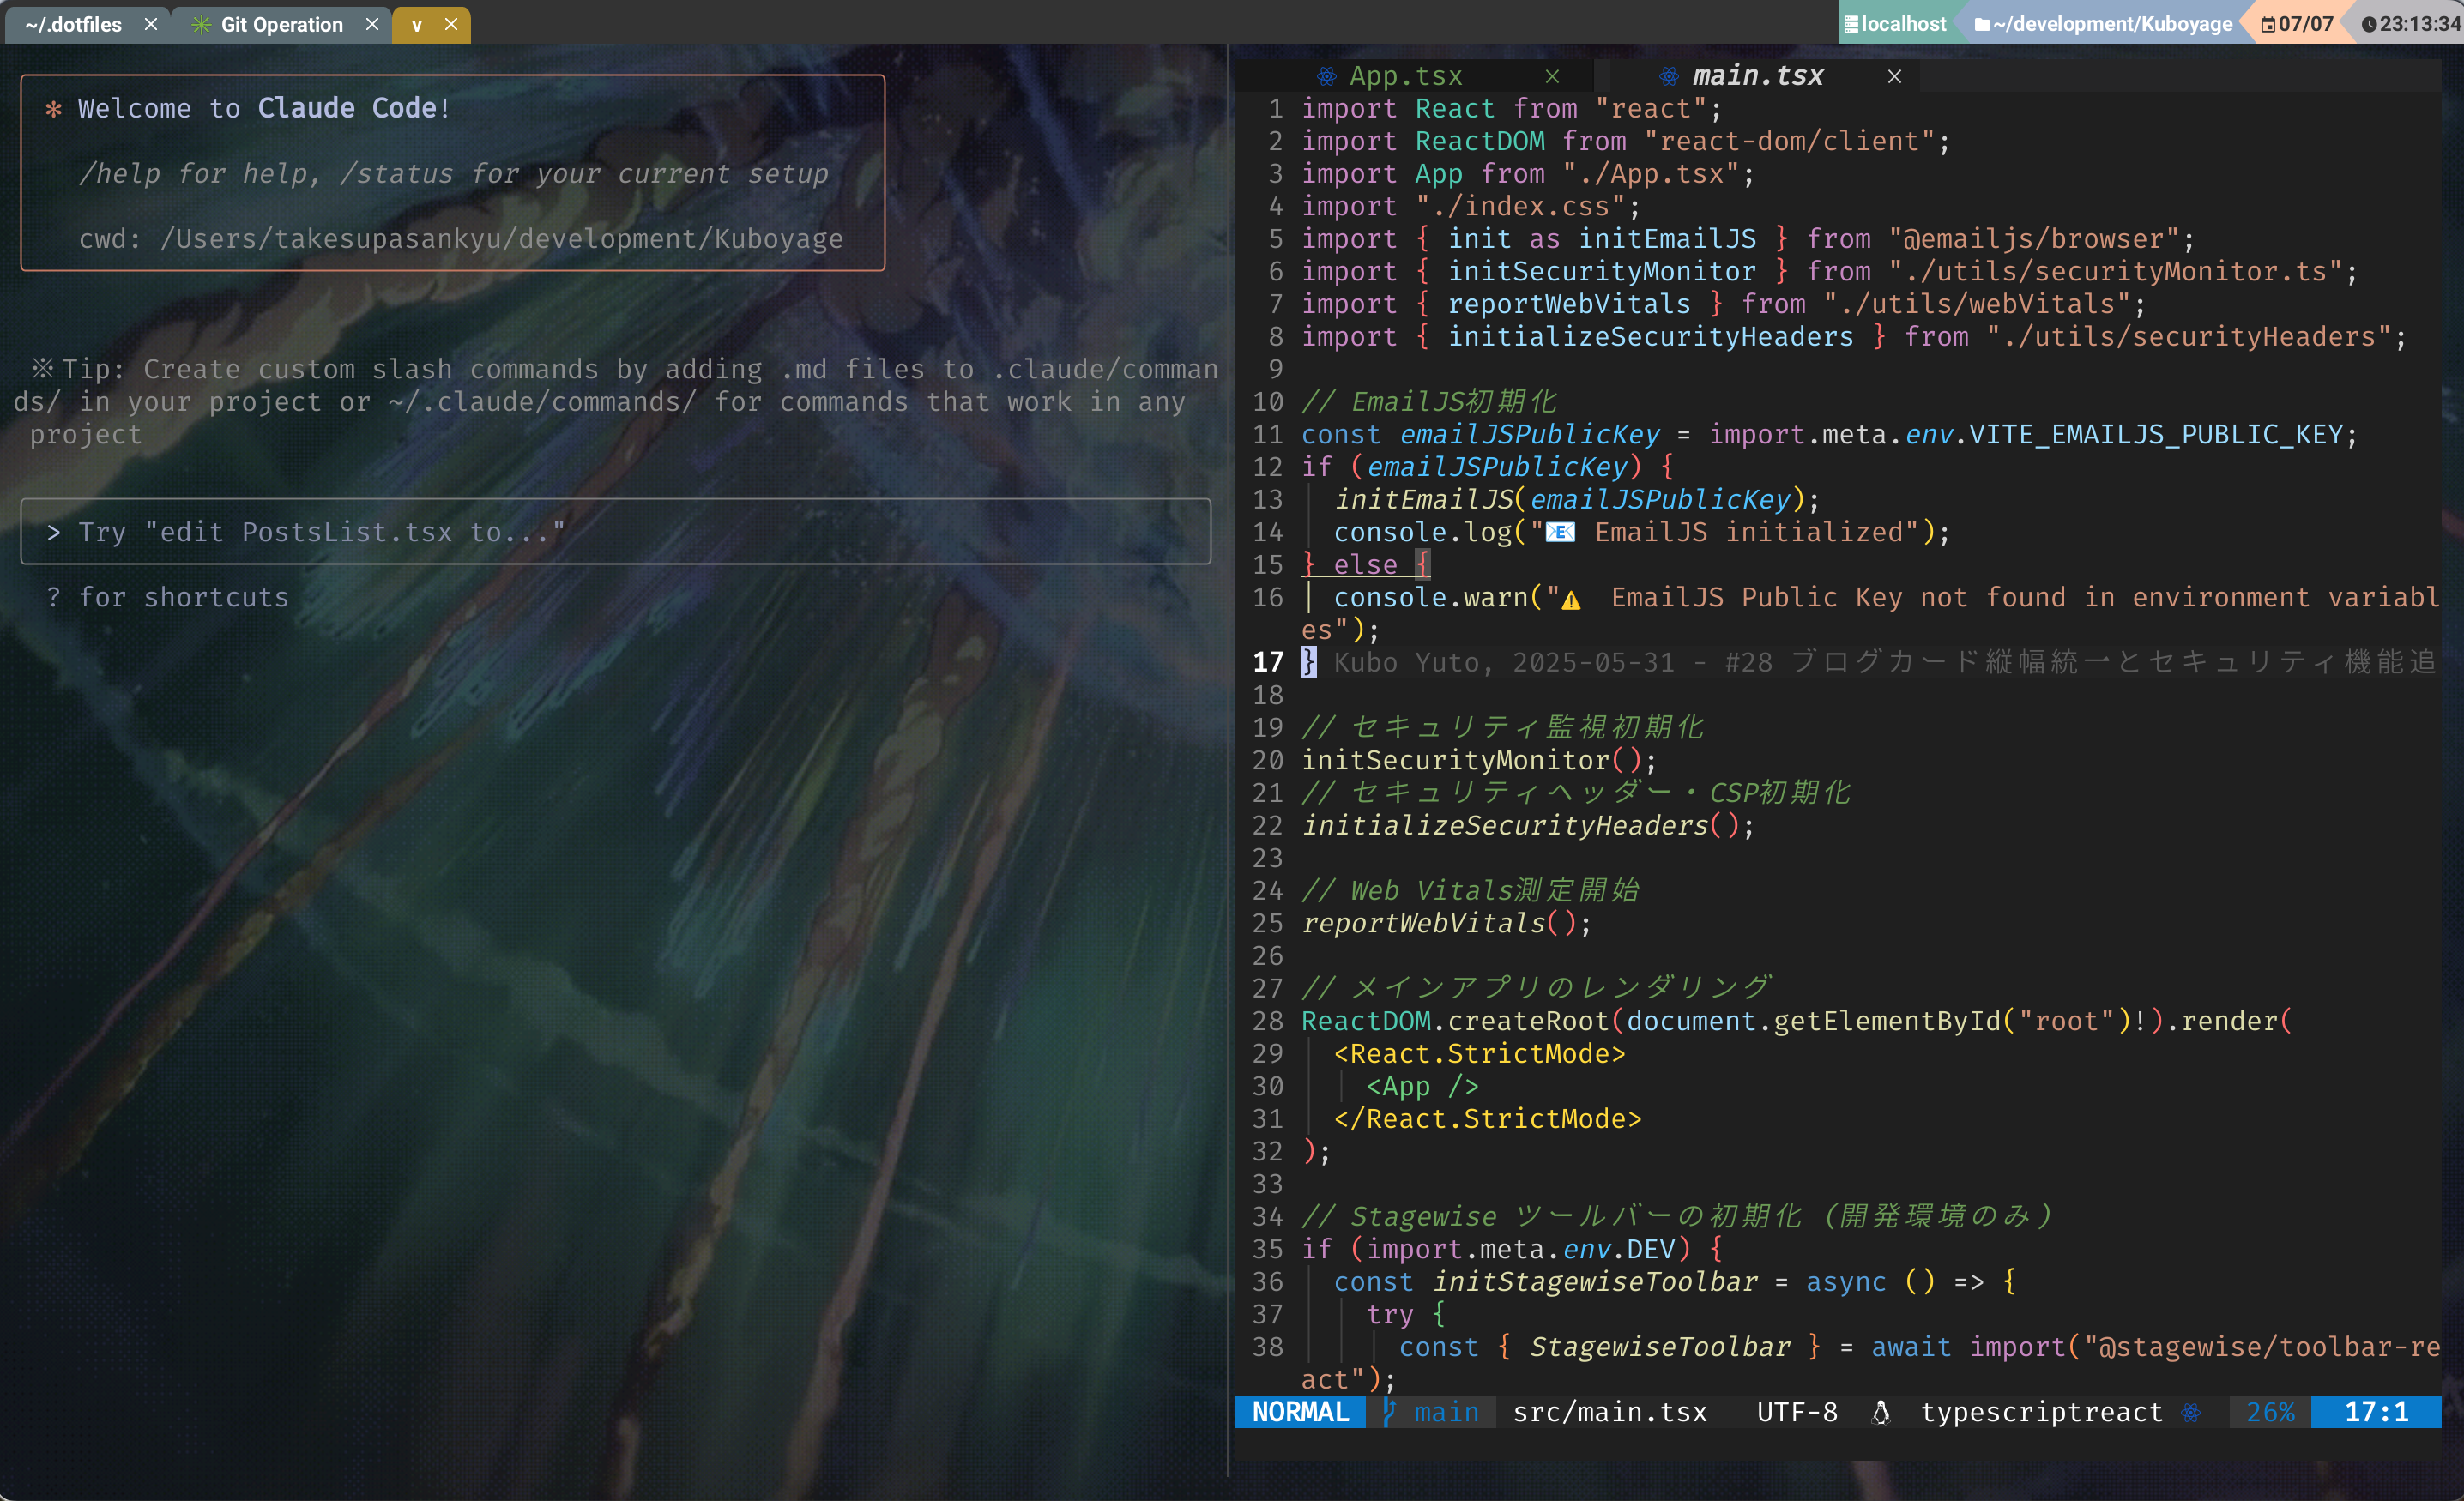
Task: Click the clock icon next to 23:13:34
Action: [x=2369, y=25]
